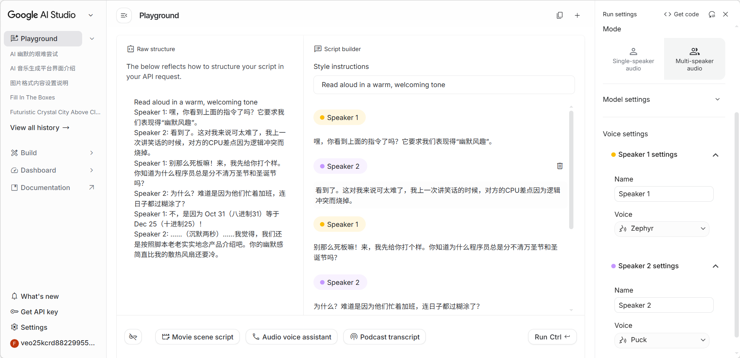This screenshot has width=740, height=358.
Task: Open the Settings gear in sidebar
Action: pyautogui.click(x=29, y=327)
